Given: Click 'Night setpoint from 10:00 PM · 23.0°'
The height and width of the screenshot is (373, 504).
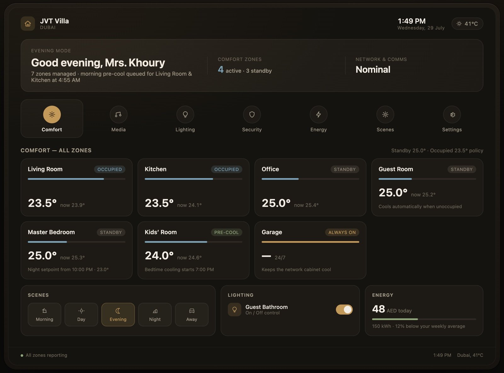Looking at the screenshot, I should coord(68,270).
